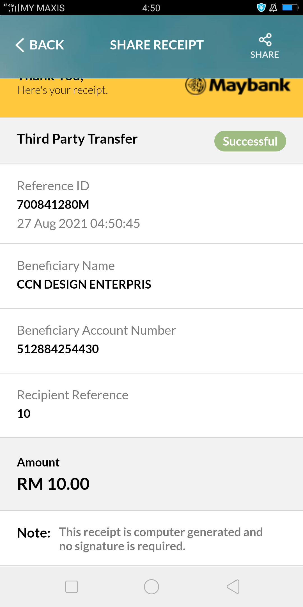Tap the muted bell status icon

pyautogui.click(x=273, y=8)
